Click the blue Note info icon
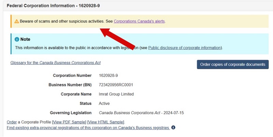The image size is (273, 137). 17,39
